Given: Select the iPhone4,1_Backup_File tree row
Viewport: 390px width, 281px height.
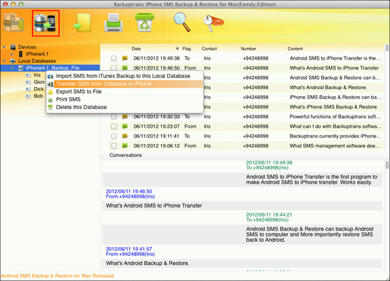Looking at the screenshot, I should (50, 68).
